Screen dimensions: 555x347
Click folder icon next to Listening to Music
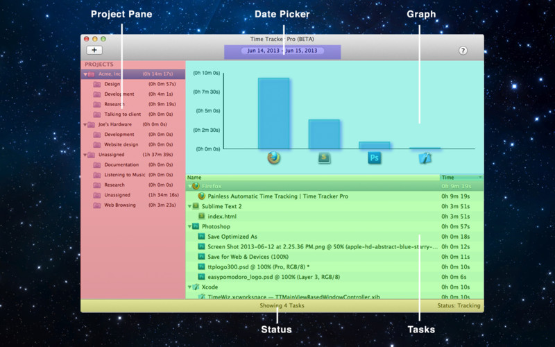pos(96,175)
